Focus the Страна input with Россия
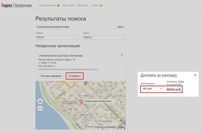 pos(57,37)
